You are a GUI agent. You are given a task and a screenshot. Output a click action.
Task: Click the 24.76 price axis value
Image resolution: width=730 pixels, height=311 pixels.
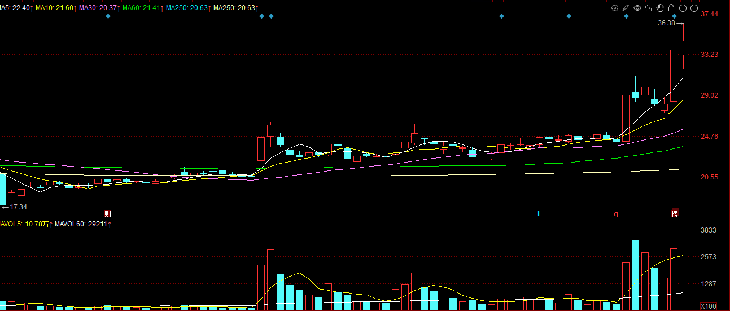[709, 136]
